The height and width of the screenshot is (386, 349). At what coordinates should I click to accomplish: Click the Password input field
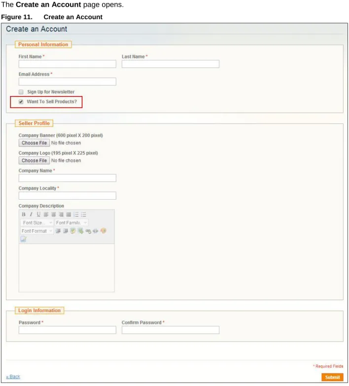[67, 330]
